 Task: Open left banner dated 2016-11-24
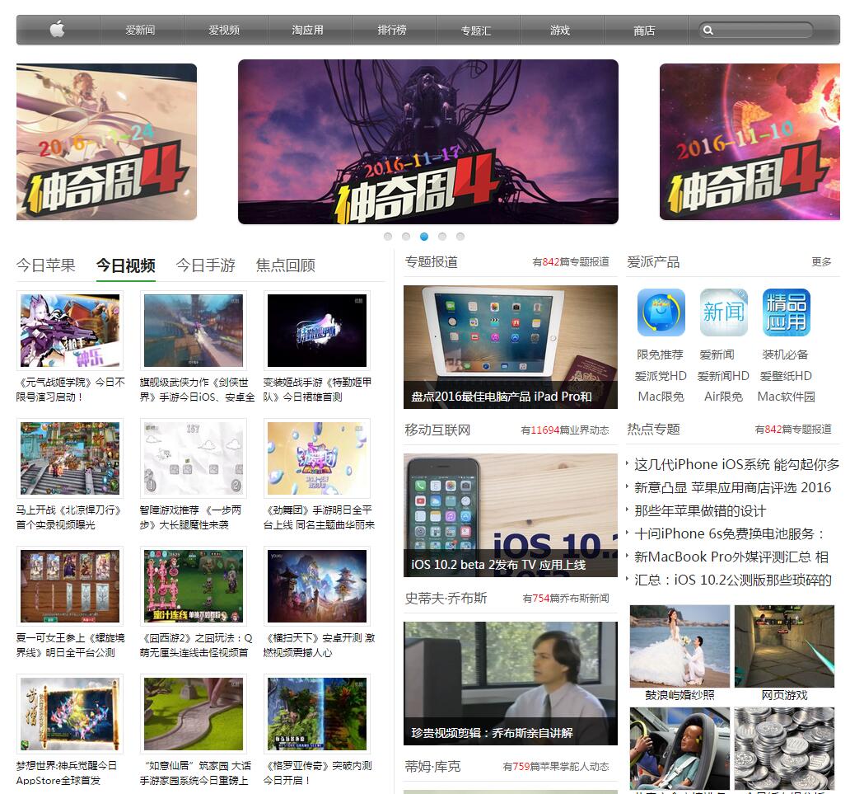[106, 142]
